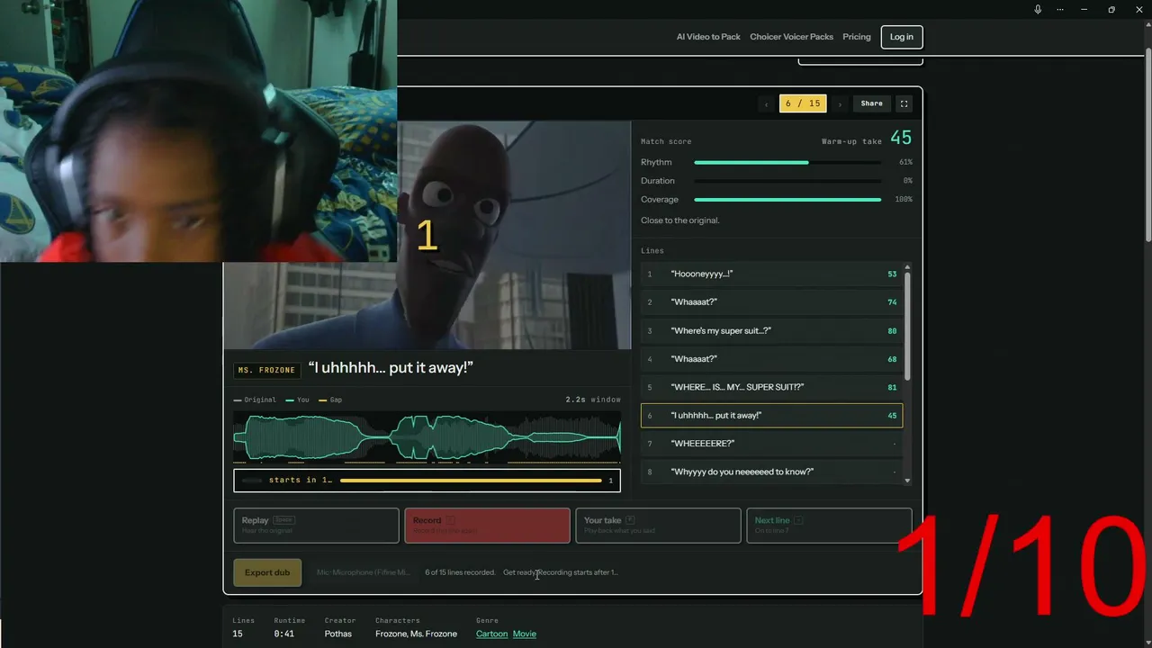Screen dimensions: 1152x648
Task: Open the AI Video to Pack page
Action: (708, 37)
